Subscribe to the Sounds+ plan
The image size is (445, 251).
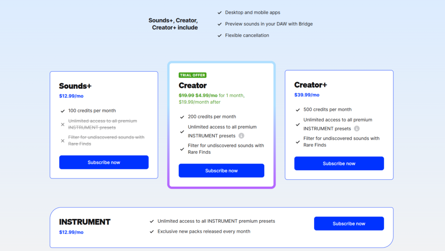tap(104, 162)
